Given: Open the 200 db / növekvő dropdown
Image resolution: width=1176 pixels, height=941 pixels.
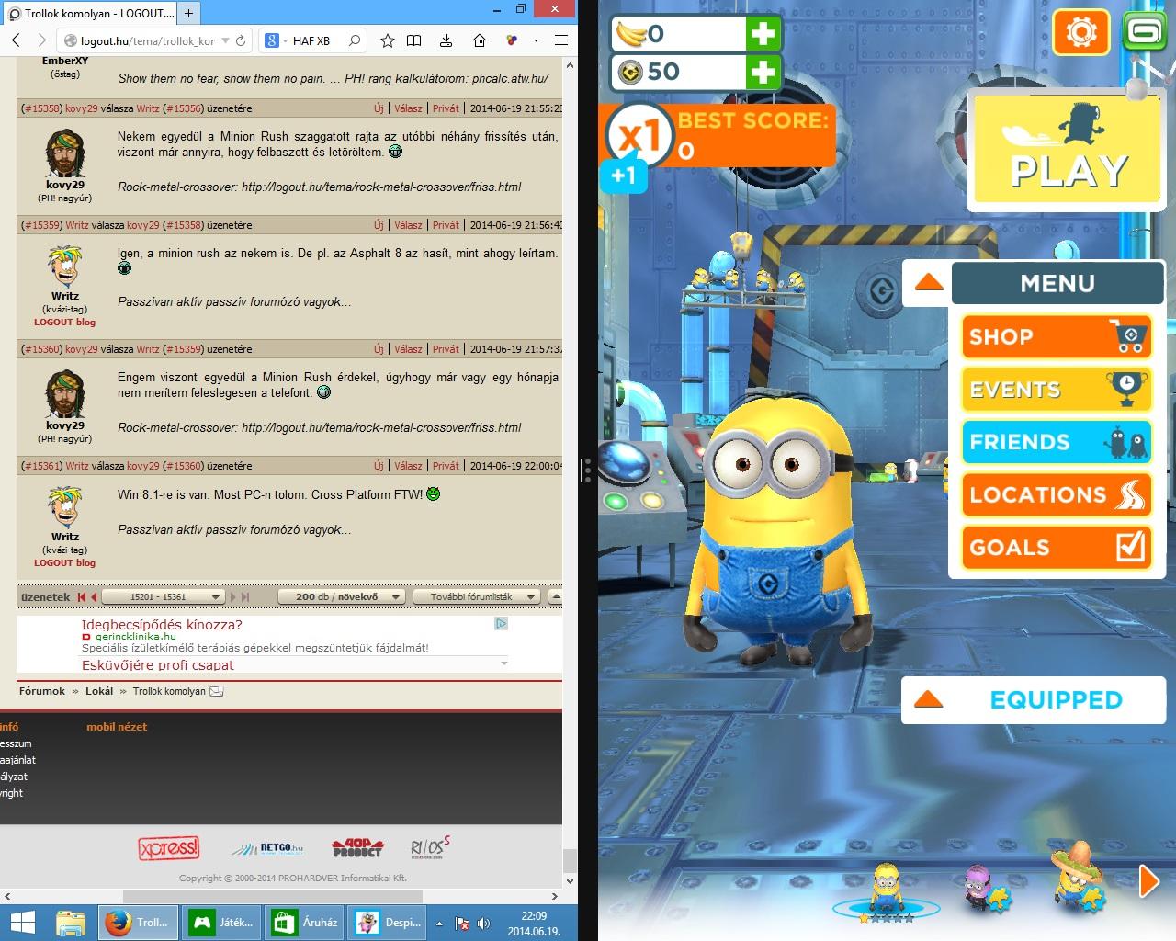Looking at the screenshot, I should point(342,597).
